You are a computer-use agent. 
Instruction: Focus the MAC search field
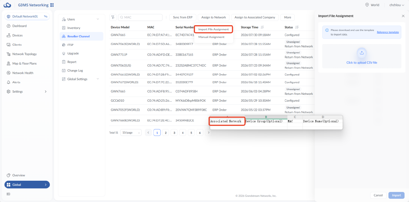(140, 17)
